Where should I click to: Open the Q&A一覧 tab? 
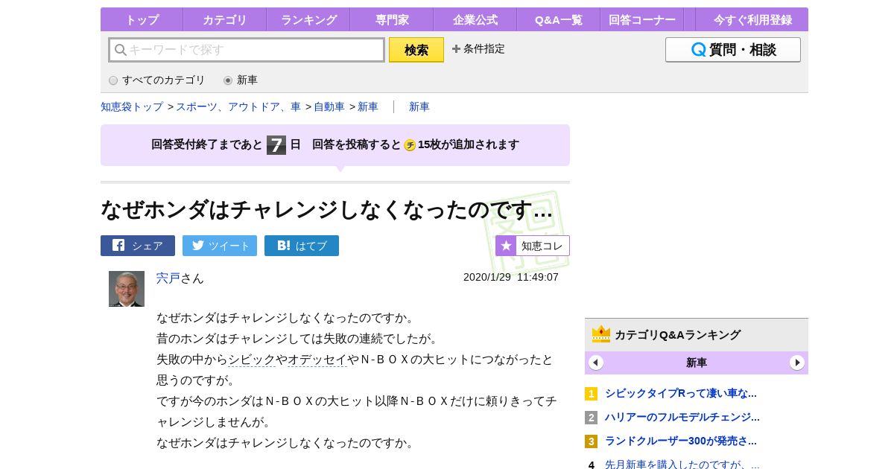[559, 19]
